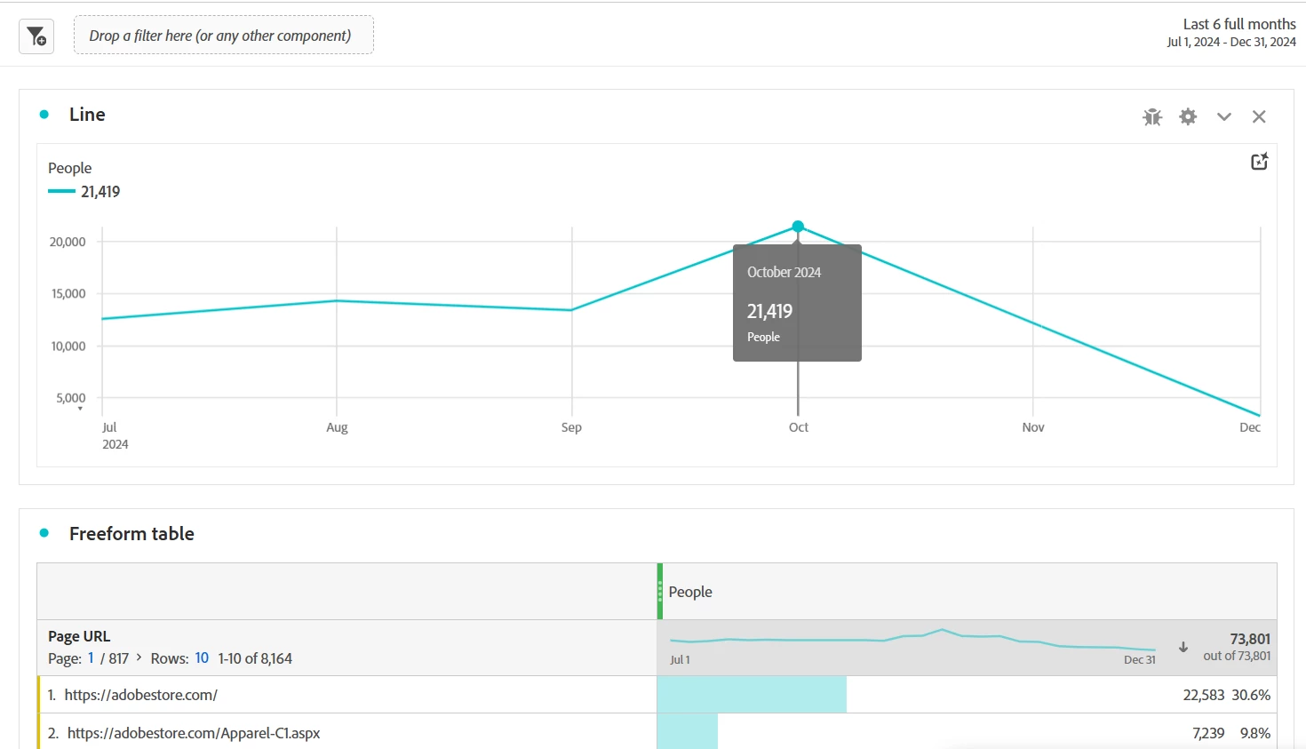Click the 7,239 cell value
1306x749 pixels.
(1208, 733)
